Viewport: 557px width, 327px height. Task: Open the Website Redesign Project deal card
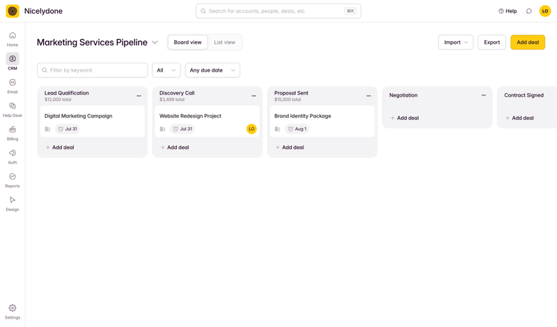pos(207,121)
